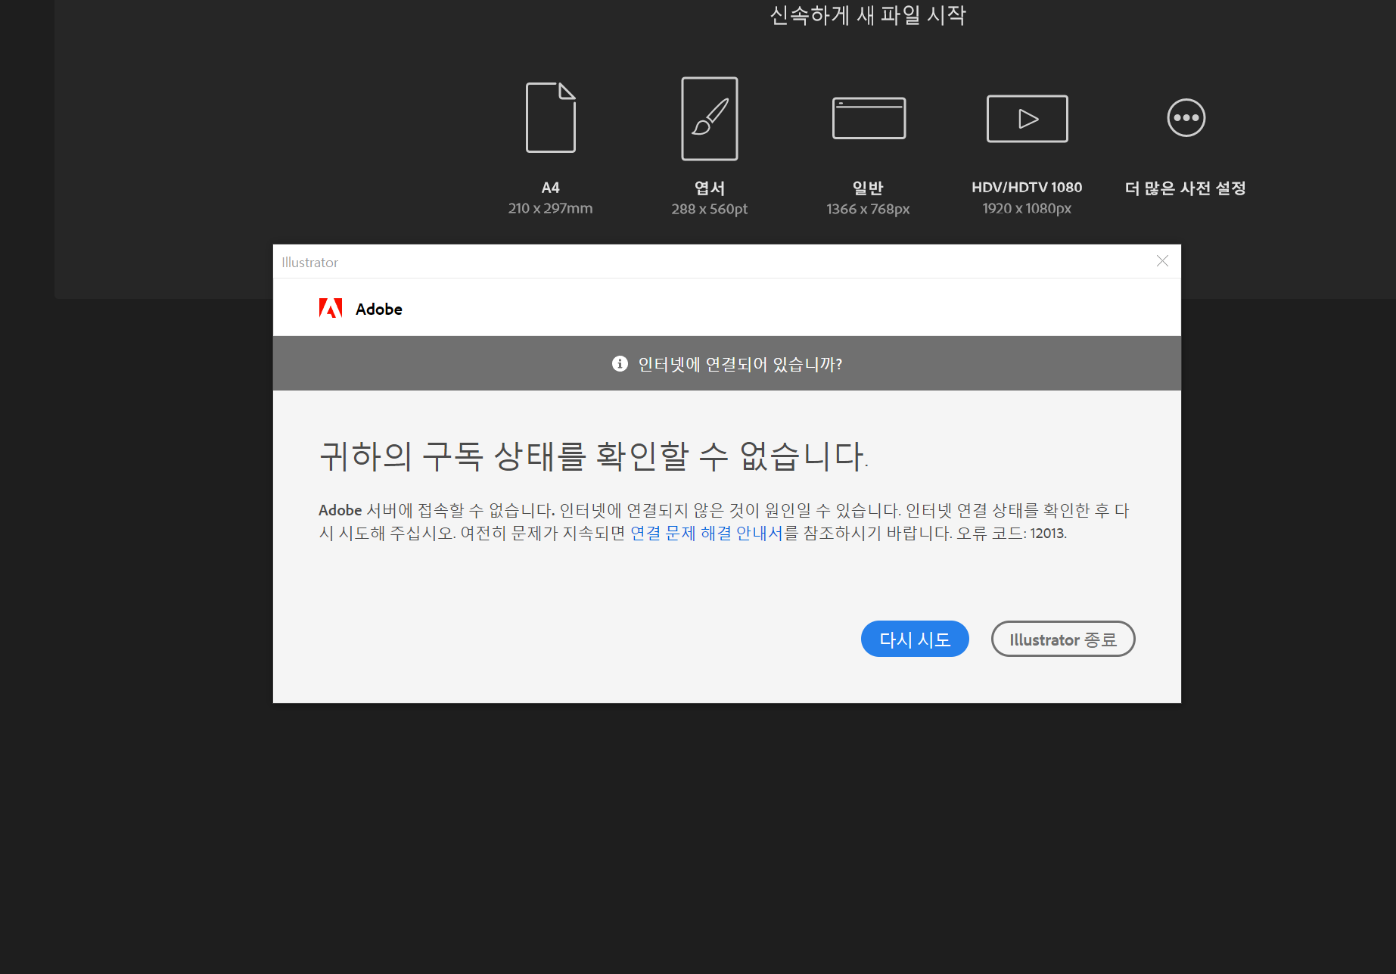1396x974 pixels.
Task: Click the play icon on HDV/HDTV preset
Action: coord(1027,118)
